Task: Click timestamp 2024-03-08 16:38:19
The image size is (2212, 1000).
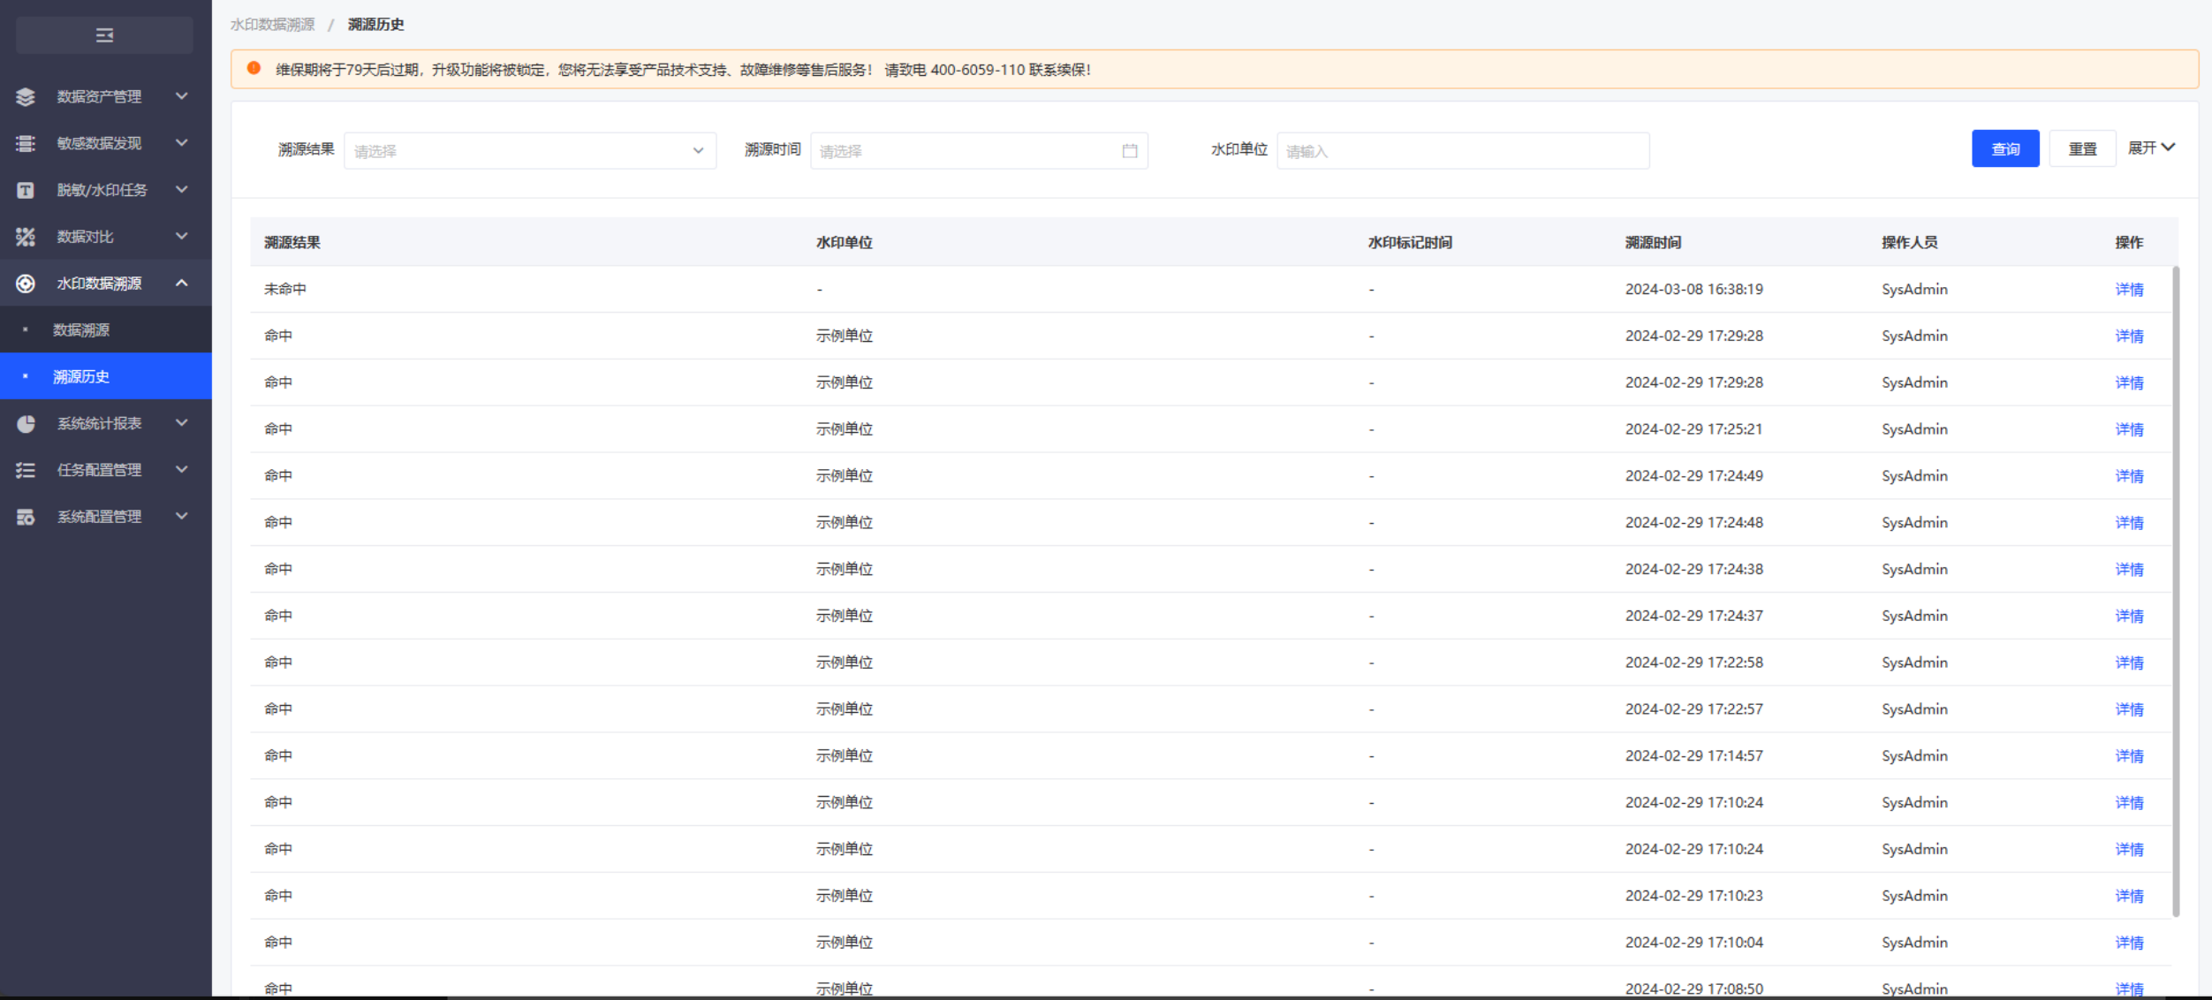Action: coord(1693,290)
